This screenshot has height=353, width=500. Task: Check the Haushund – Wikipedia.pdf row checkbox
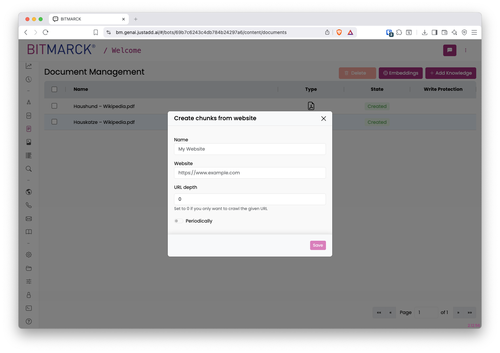(54, 106)
